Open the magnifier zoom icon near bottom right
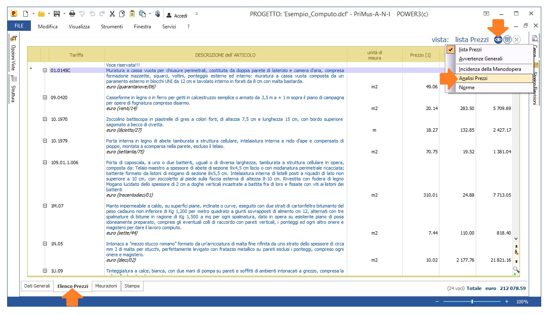 point(516,270)
